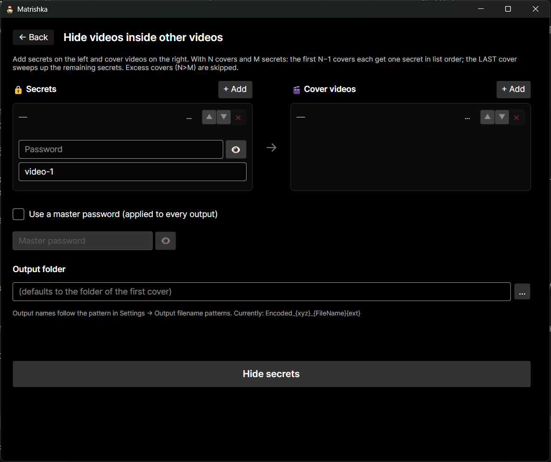551x462 pixels.
Task: Move the cover video entry down
Action: click(502, 117)
